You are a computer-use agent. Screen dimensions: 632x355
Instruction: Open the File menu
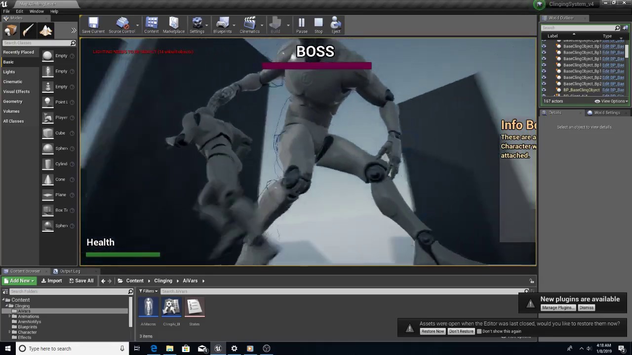point(6,11)
